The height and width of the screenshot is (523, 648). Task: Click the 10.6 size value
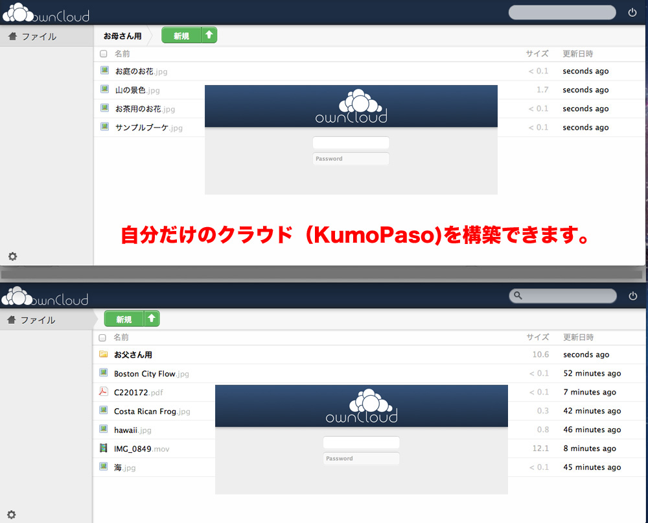(x=540, y=354)
